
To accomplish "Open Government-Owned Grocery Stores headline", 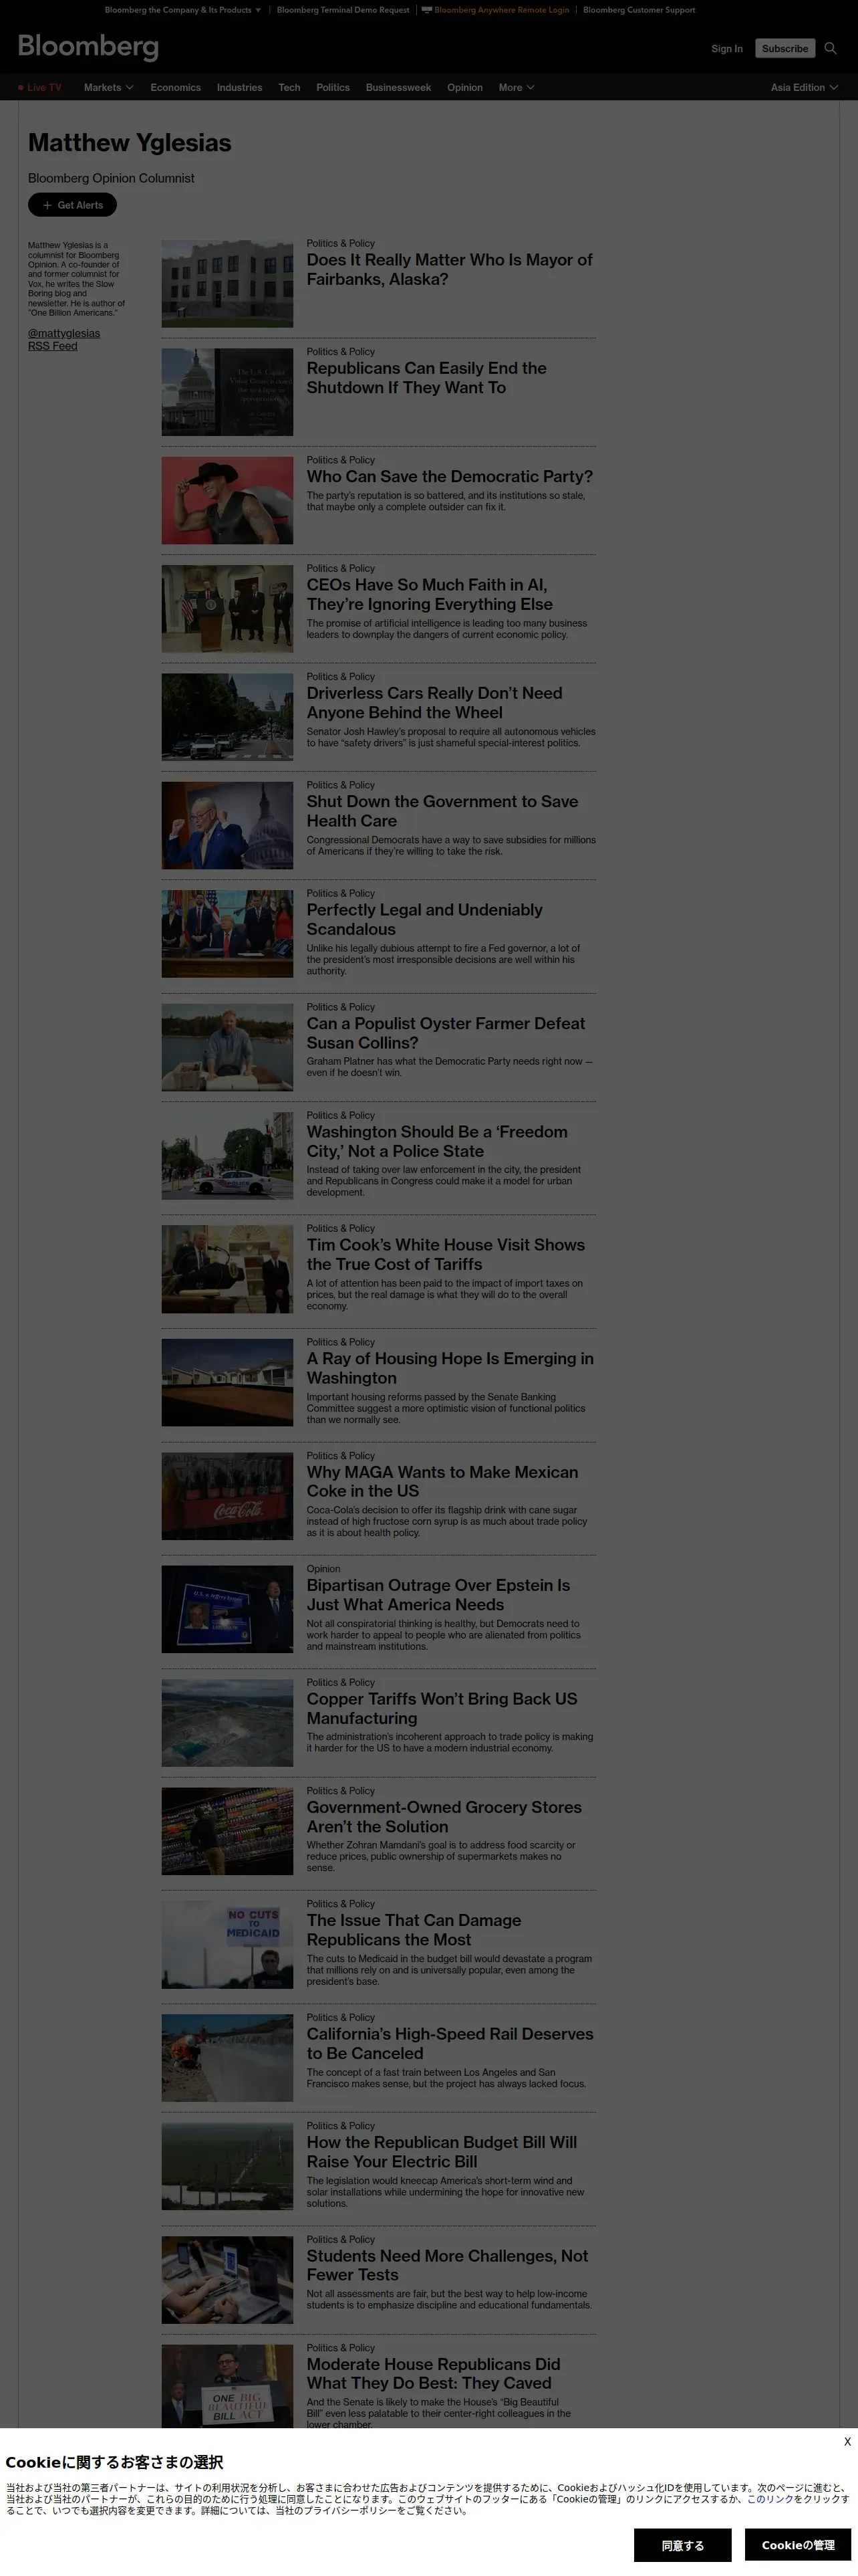I will [444, 1817].
